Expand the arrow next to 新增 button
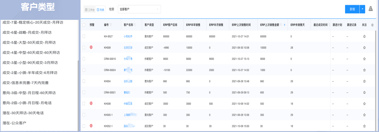379x132 pixels. pos(362,9)
